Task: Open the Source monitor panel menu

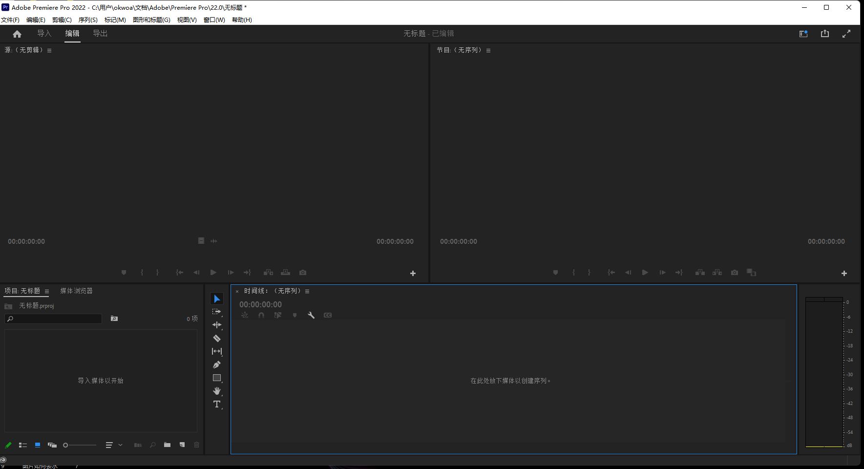Action: click(x=49, y=50)
